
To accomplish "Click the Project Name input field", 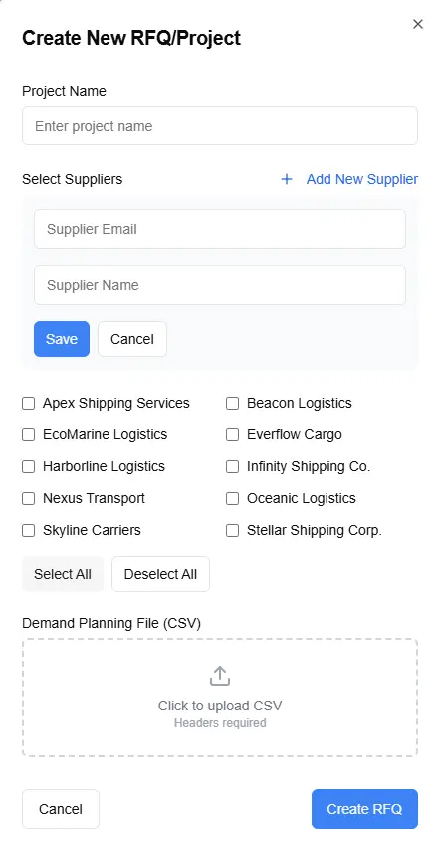I will point(220,126).
